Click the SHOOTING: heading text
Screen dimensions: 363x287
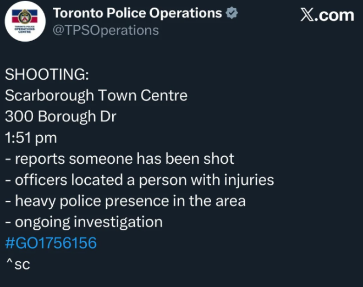pyautogui.click(x=47, y=75)
